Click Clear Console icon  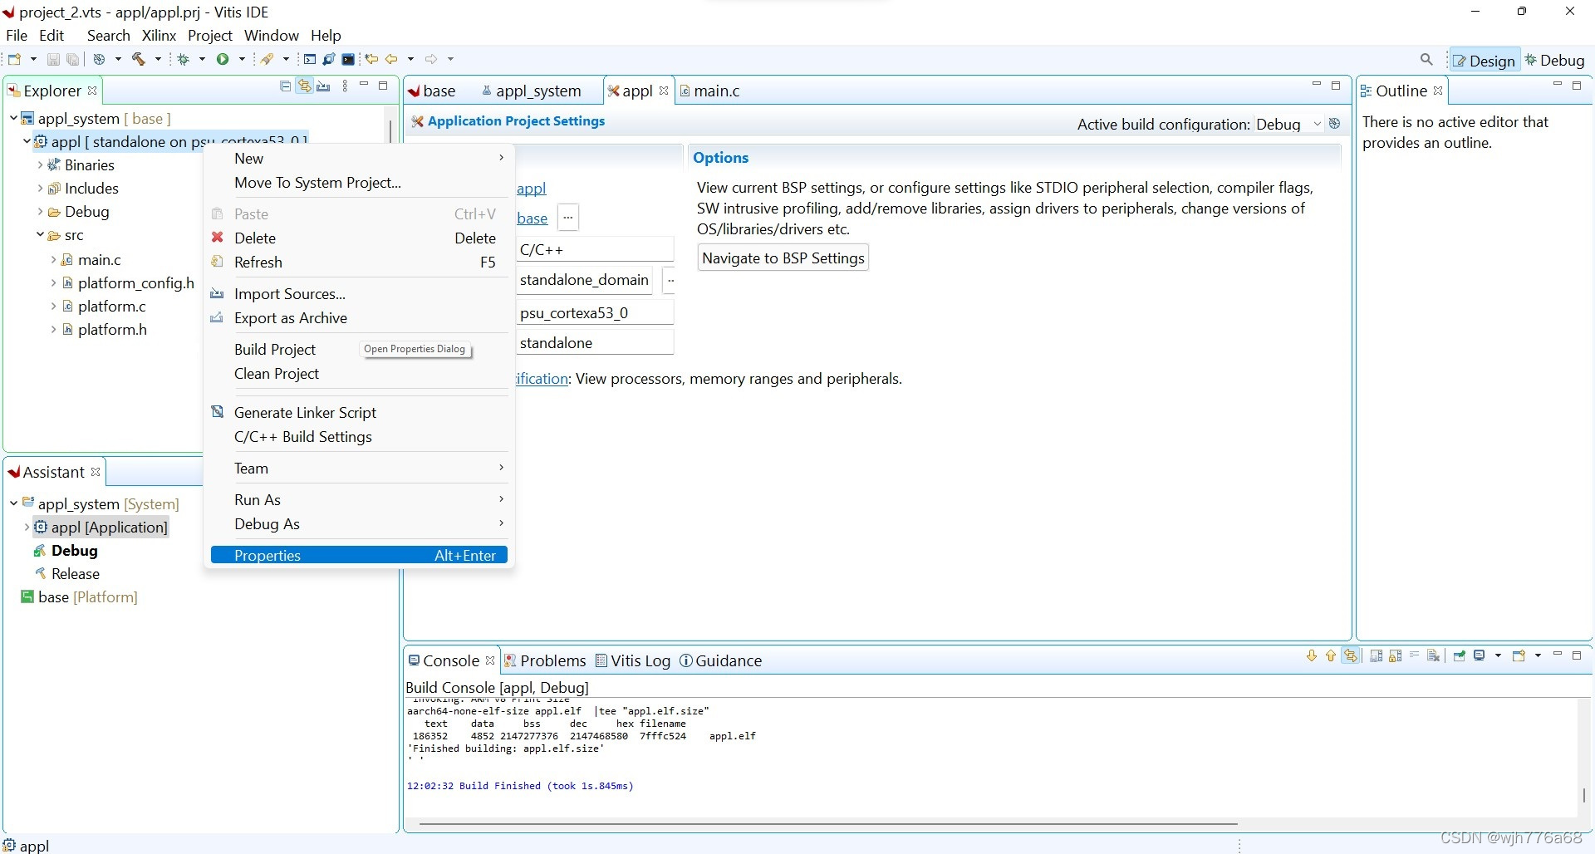[x=1433, y=656]
